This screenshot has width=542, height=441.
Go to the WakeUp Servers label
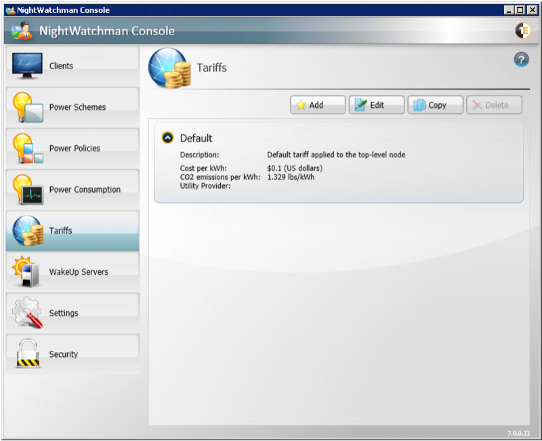coord(79,272)
